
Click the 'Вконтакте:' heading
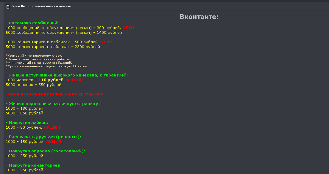199,17
